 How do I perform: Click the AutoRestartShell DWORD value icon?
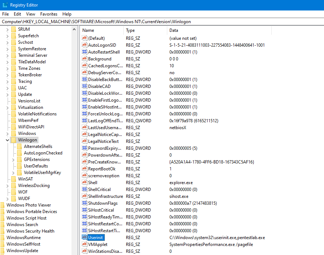pos(85,52)
